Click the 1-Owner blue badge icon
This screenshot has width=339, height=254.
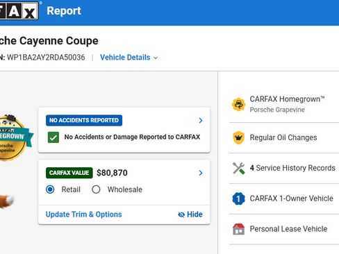(238, 198)
